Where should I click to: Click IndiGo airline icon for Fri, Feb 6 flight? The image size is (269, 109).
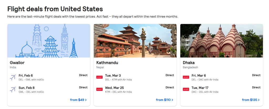coord(13,77)
